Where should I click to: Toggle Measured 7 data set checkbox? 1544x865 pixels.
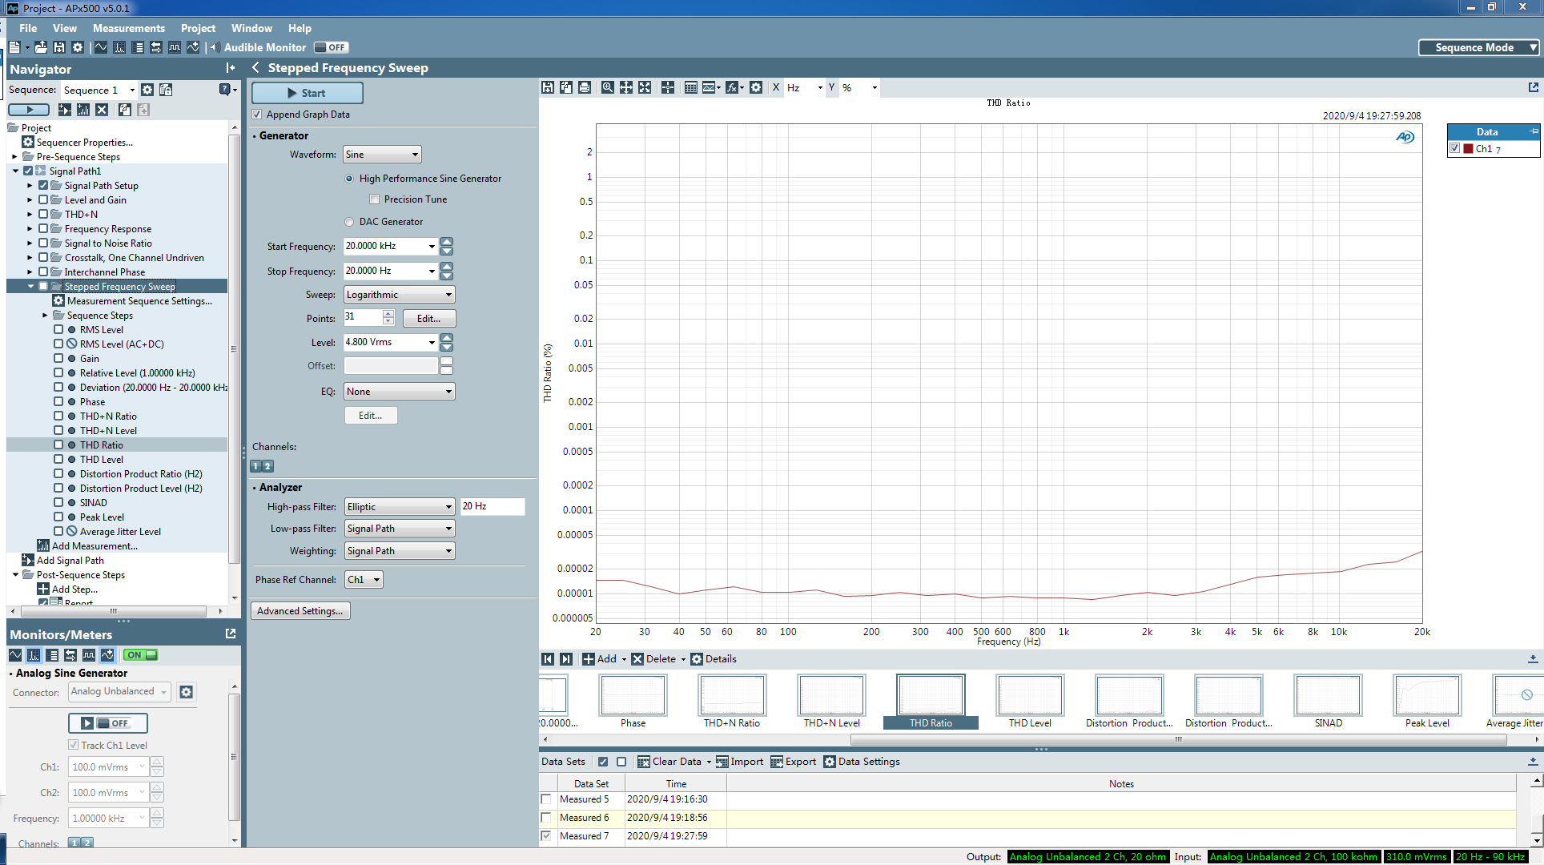pos(546,836)
